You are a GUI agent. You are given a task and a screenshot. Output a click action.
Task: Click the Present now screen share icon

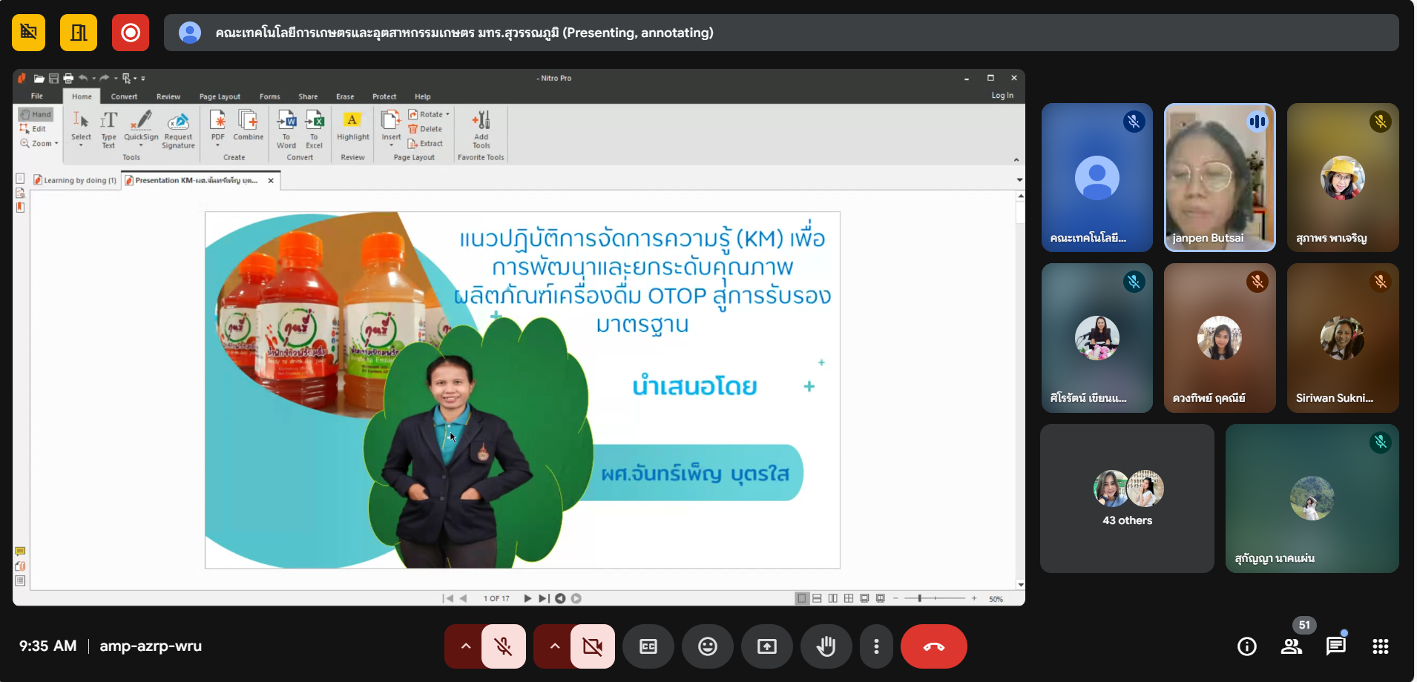click(x=766, y=646)
